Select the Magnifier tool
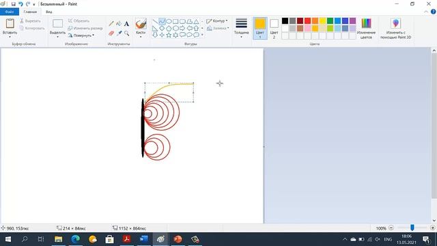Screen dimensions: 437x246 tap(126, 33)
